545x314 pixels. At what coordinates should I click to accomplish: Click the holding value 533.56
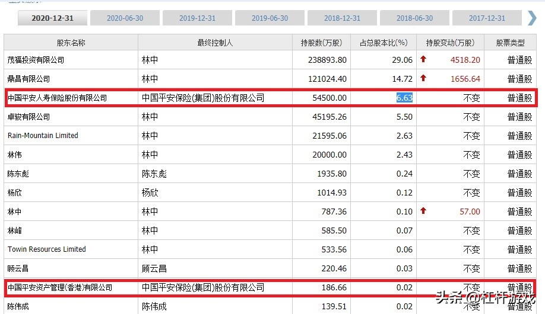(x=334, y=249)
